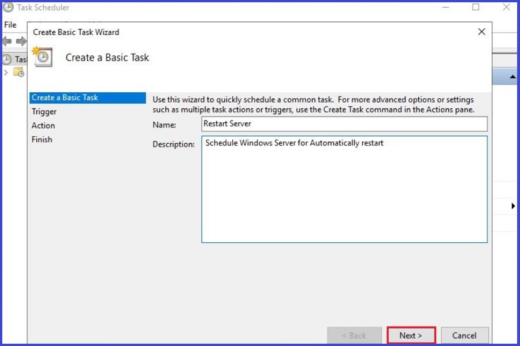Click the wizard clock icon in header
This screenshot has height=346, width=520.
click(43, 57)
